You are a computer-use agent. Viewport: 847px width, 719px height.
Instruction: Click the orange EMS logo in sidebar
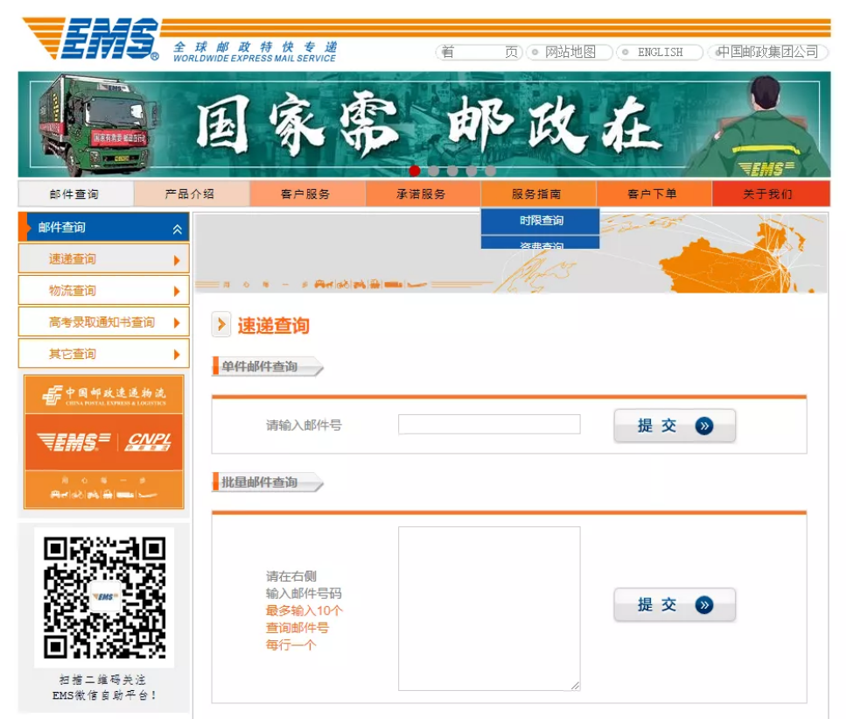[x=74, y=441]
